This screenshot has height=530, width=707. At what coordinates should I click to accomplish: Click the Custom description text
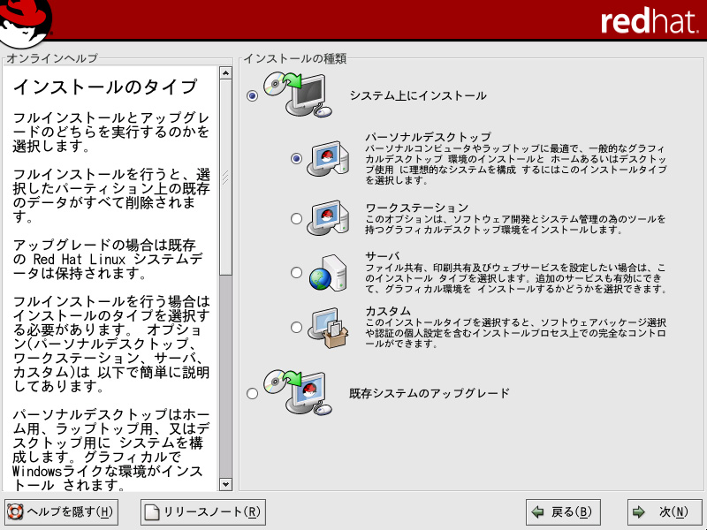click(x=516, y=333)
